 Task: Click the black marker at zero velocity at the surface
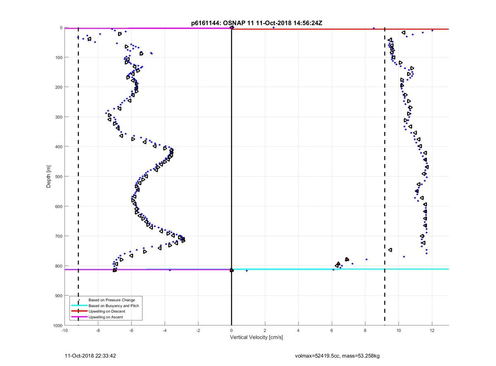232,28
